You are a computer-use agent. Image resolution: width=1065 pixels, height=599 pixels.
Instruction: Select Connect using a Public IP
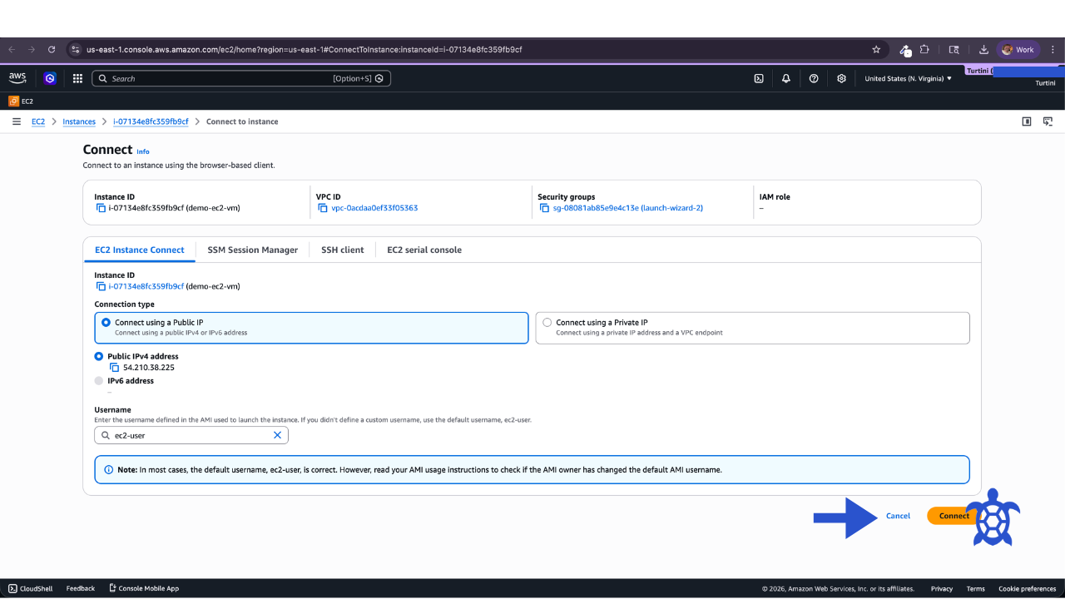click(x=311, y=328)
